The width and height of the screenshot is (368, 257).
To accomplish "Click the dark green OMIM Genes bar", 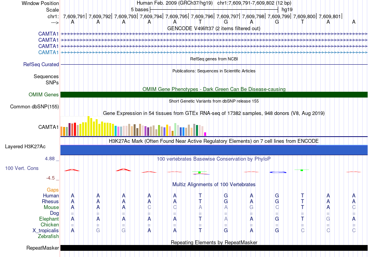I will 214,95.
